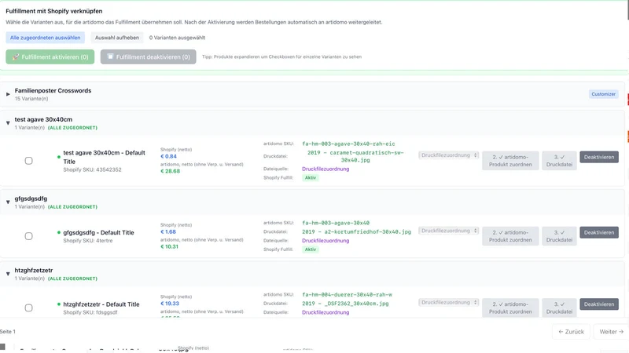Click the artidomo price € 28.68
Viewport: 629px width, 353px height.
point(170,171)
